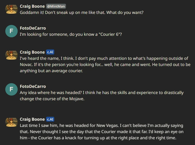The width and height of the screenshot is (195, 145).
Task: Open Craig Boone's name above "Last time I saw him"
Action: pyautogui.click(x=32, y=119)
